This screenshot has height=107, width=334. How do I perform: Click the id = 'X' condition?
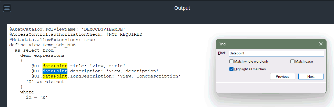[37, 97]
